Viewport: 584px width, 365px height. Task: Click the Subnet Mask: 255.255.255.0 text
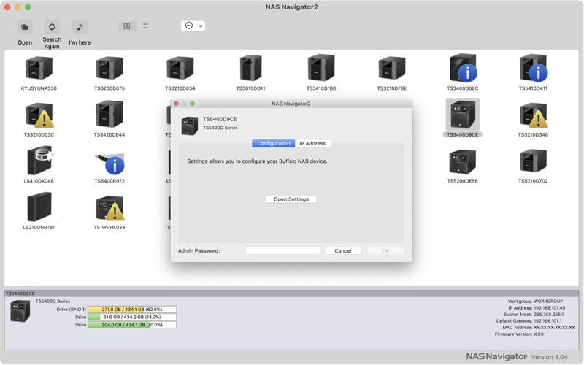pyautogui.click(x=534, y=315)
